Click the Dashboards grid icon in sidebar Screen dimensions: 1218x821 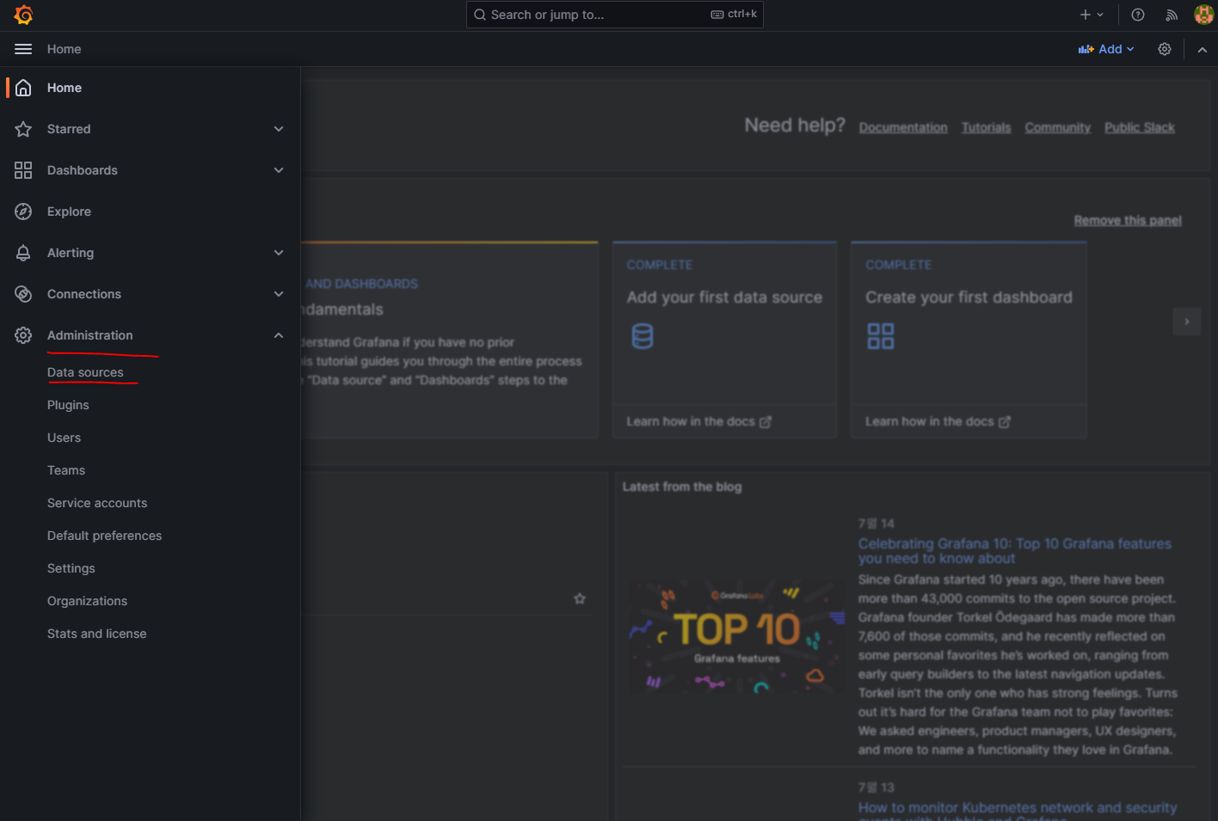(23, 170)
